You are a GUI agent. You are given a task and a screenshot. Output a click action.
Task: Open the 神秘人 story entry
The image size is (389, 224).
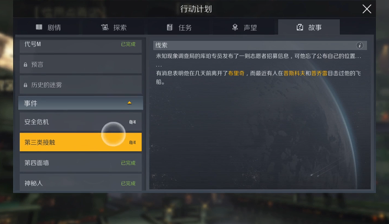coord(81,183)
